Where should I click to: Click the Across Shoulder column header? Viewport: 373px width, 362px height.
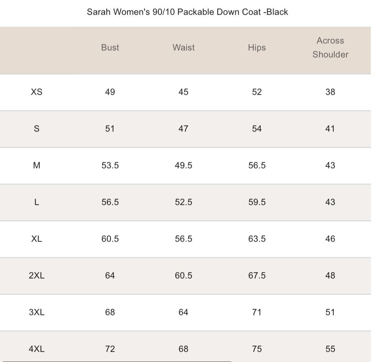coord(330,48)
